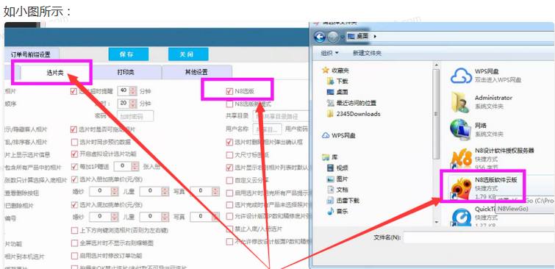555x269 pixels.
Task: Toggle 禁止入底/入册选片 checkbox
Action: pyautogui.click(x=229, y=229)
